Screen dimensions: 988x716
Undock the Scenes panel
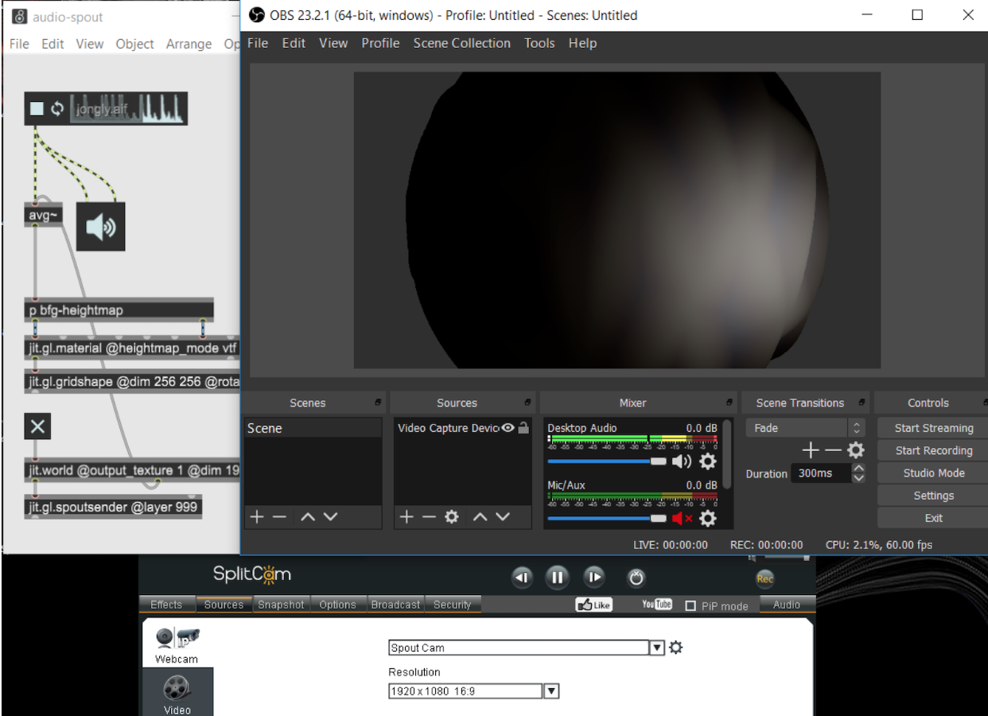tap(379, 403)
